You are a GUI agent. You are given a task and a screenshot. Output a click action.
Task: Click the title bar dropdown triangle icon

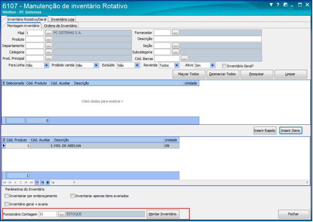tap(271, 5)
